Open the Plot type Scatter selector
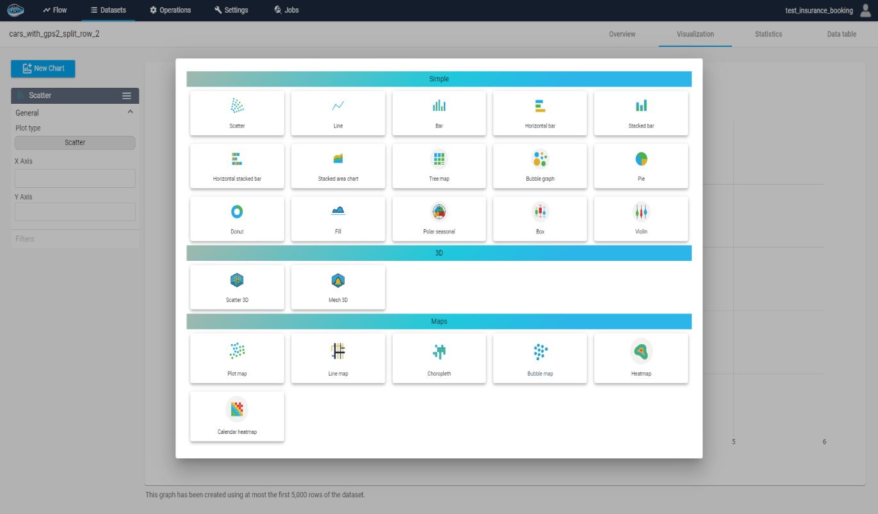The width and height of the screenshot is (878, 514). 75,143
